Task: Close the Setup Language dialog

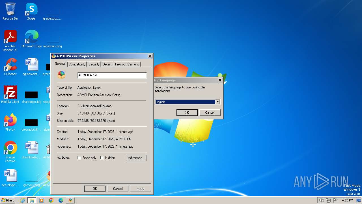Action: coord(220,80)
